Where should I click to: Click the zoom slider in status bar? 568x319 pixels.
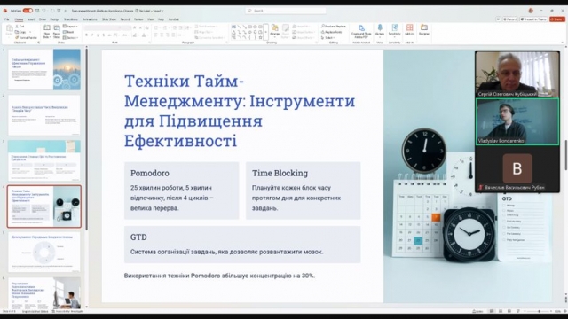point(539,311)
